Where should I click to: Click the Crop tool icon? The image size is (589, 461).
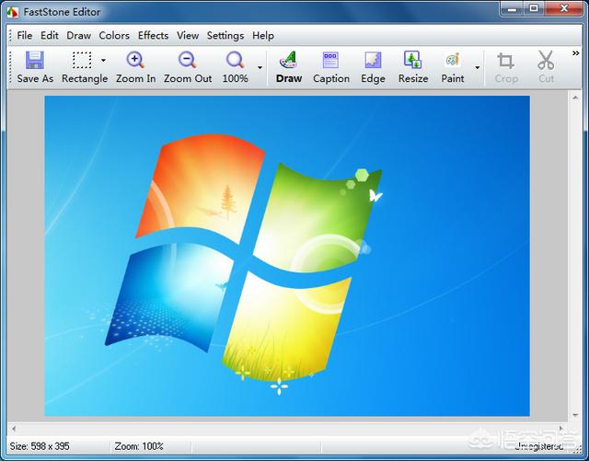(505, 61)
